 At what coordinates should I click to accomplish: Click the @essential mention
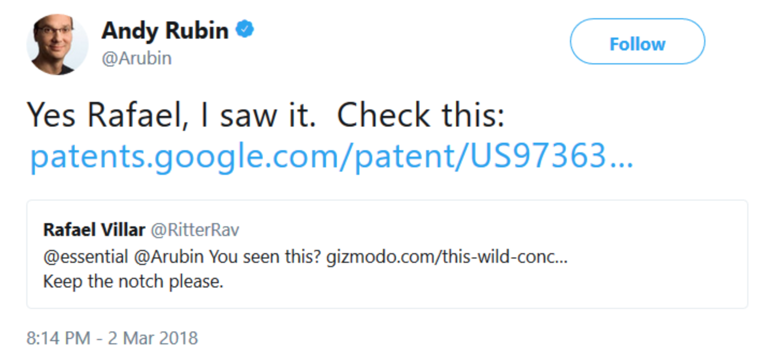(x=85, y=257)
